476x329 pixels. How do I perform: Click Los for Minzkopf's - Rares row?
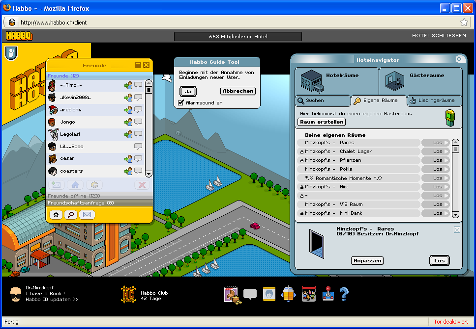tap(436, 143)
